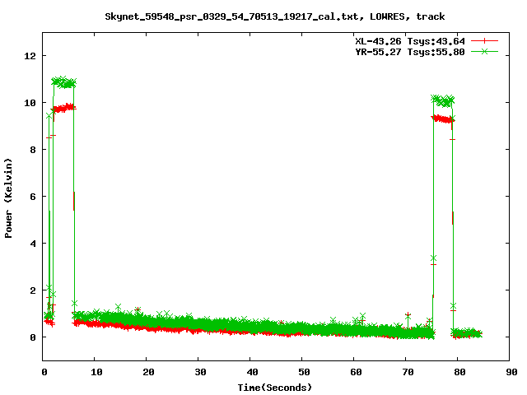Click the Power (Kelvin) y-axis label
The image size is (527, 395).
pos(8,198)
